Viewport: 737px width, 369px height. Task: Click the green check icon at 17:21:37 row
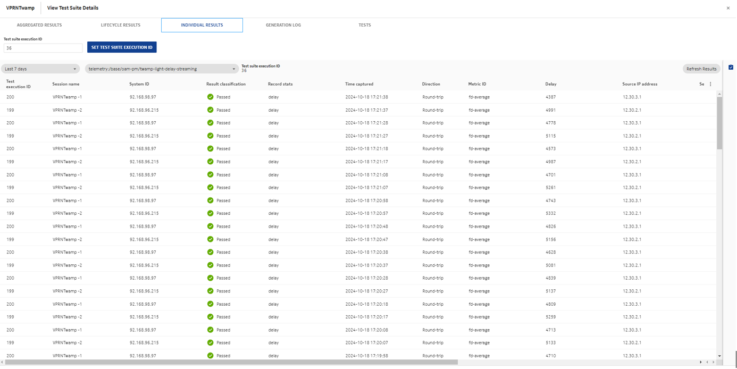(x=210, y=110)
